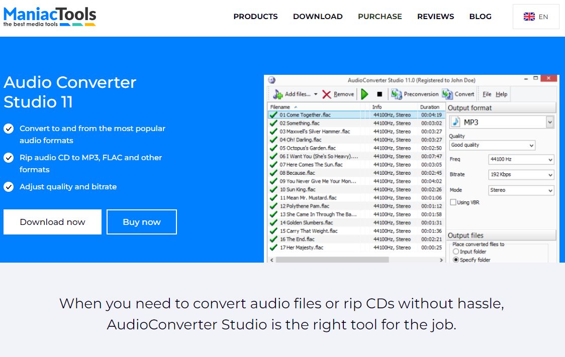Toggle checkmark for 04 Oh! Darling.flac
Viewport: 565px width, 357px height.
pyautogui.click(x=273, y=140)
